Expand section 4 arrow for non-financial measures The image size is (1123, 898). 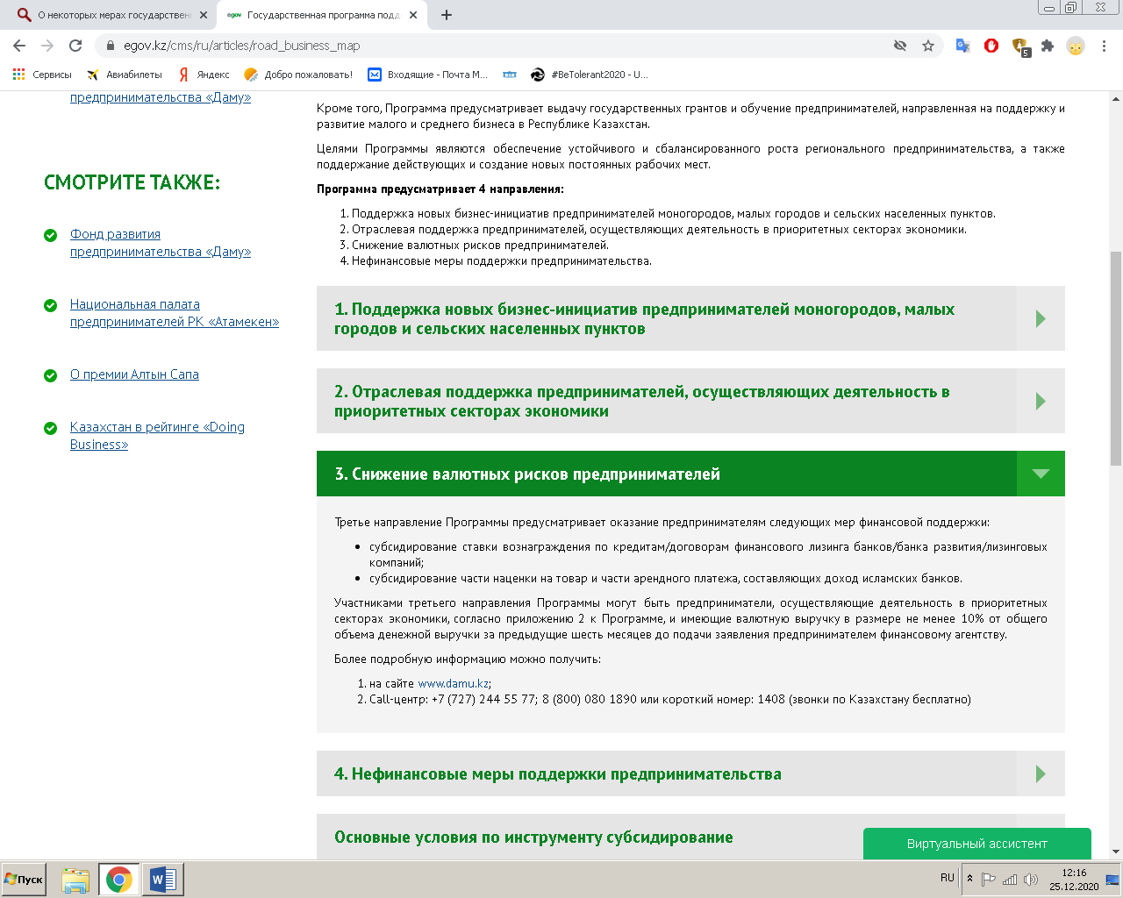tap(1041, 773)
